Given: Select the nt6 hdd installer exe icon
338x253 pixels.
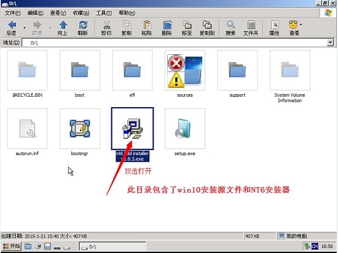Looking at the screenshot, I should (x=132, y=129).
